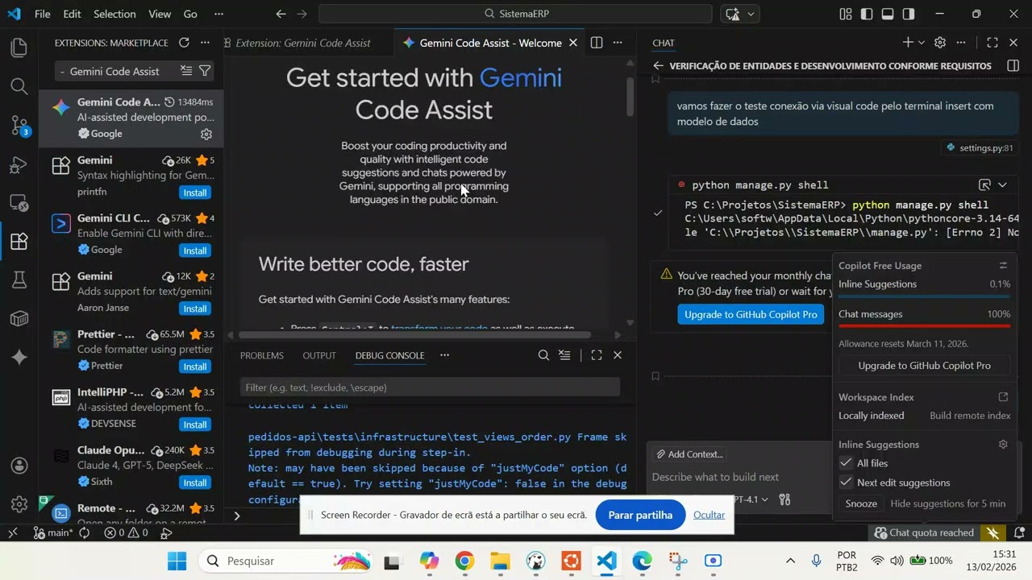Toggle the primary side bar visibility
This screenshot has width=1032, height=580.
pos(867,14)
